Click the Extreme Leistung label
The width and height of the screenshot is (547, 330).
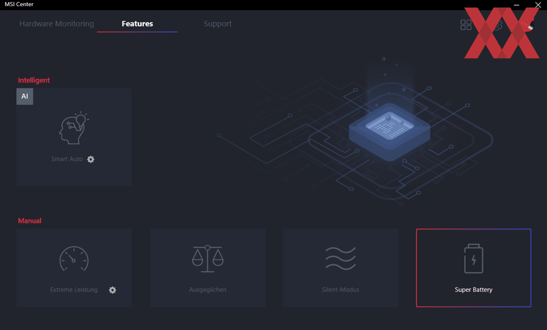pos(74,290)
